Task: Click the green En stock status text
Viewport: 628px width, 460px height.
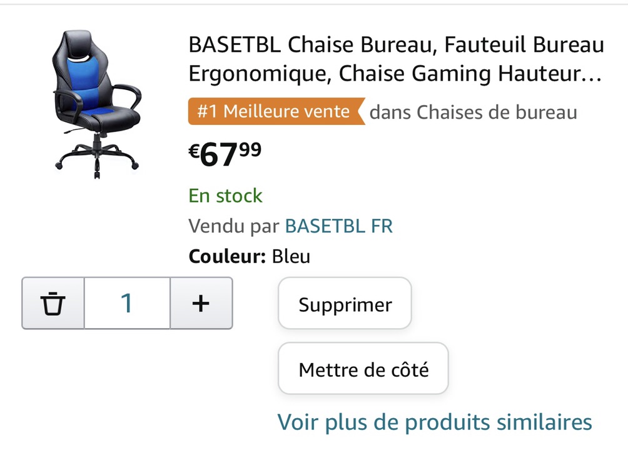Action: click(225, 196)
